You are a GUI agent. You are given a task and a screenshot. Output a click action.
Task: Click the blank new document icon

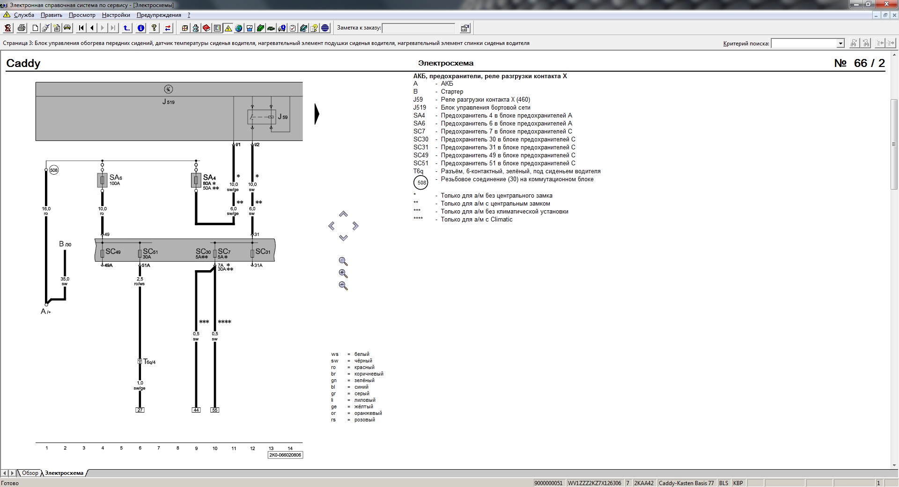tap(35, 28)
